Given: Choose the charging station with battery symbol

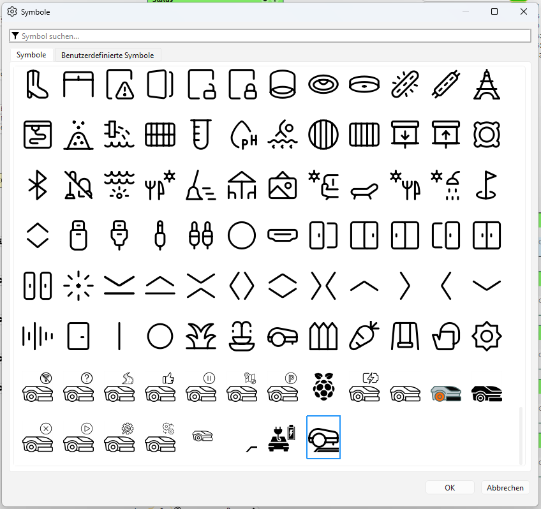Looking at the screenshot, I should [283, 438].
